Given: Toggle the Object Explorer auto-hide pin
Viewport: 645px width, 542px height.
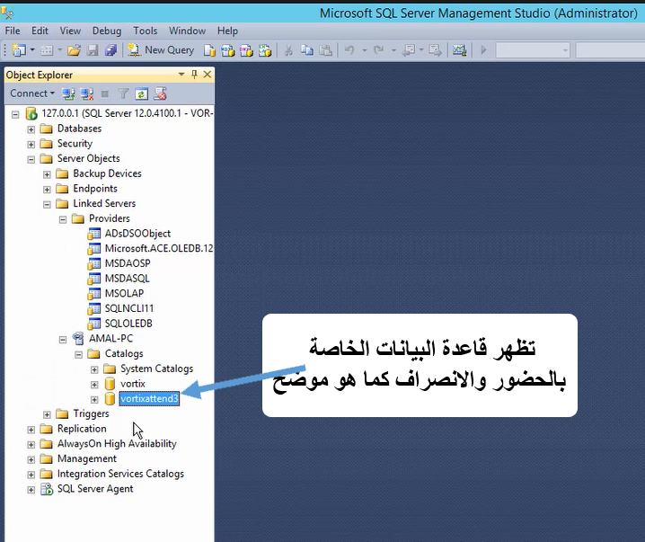Looking at the screenshot, I should pos(195,75).
